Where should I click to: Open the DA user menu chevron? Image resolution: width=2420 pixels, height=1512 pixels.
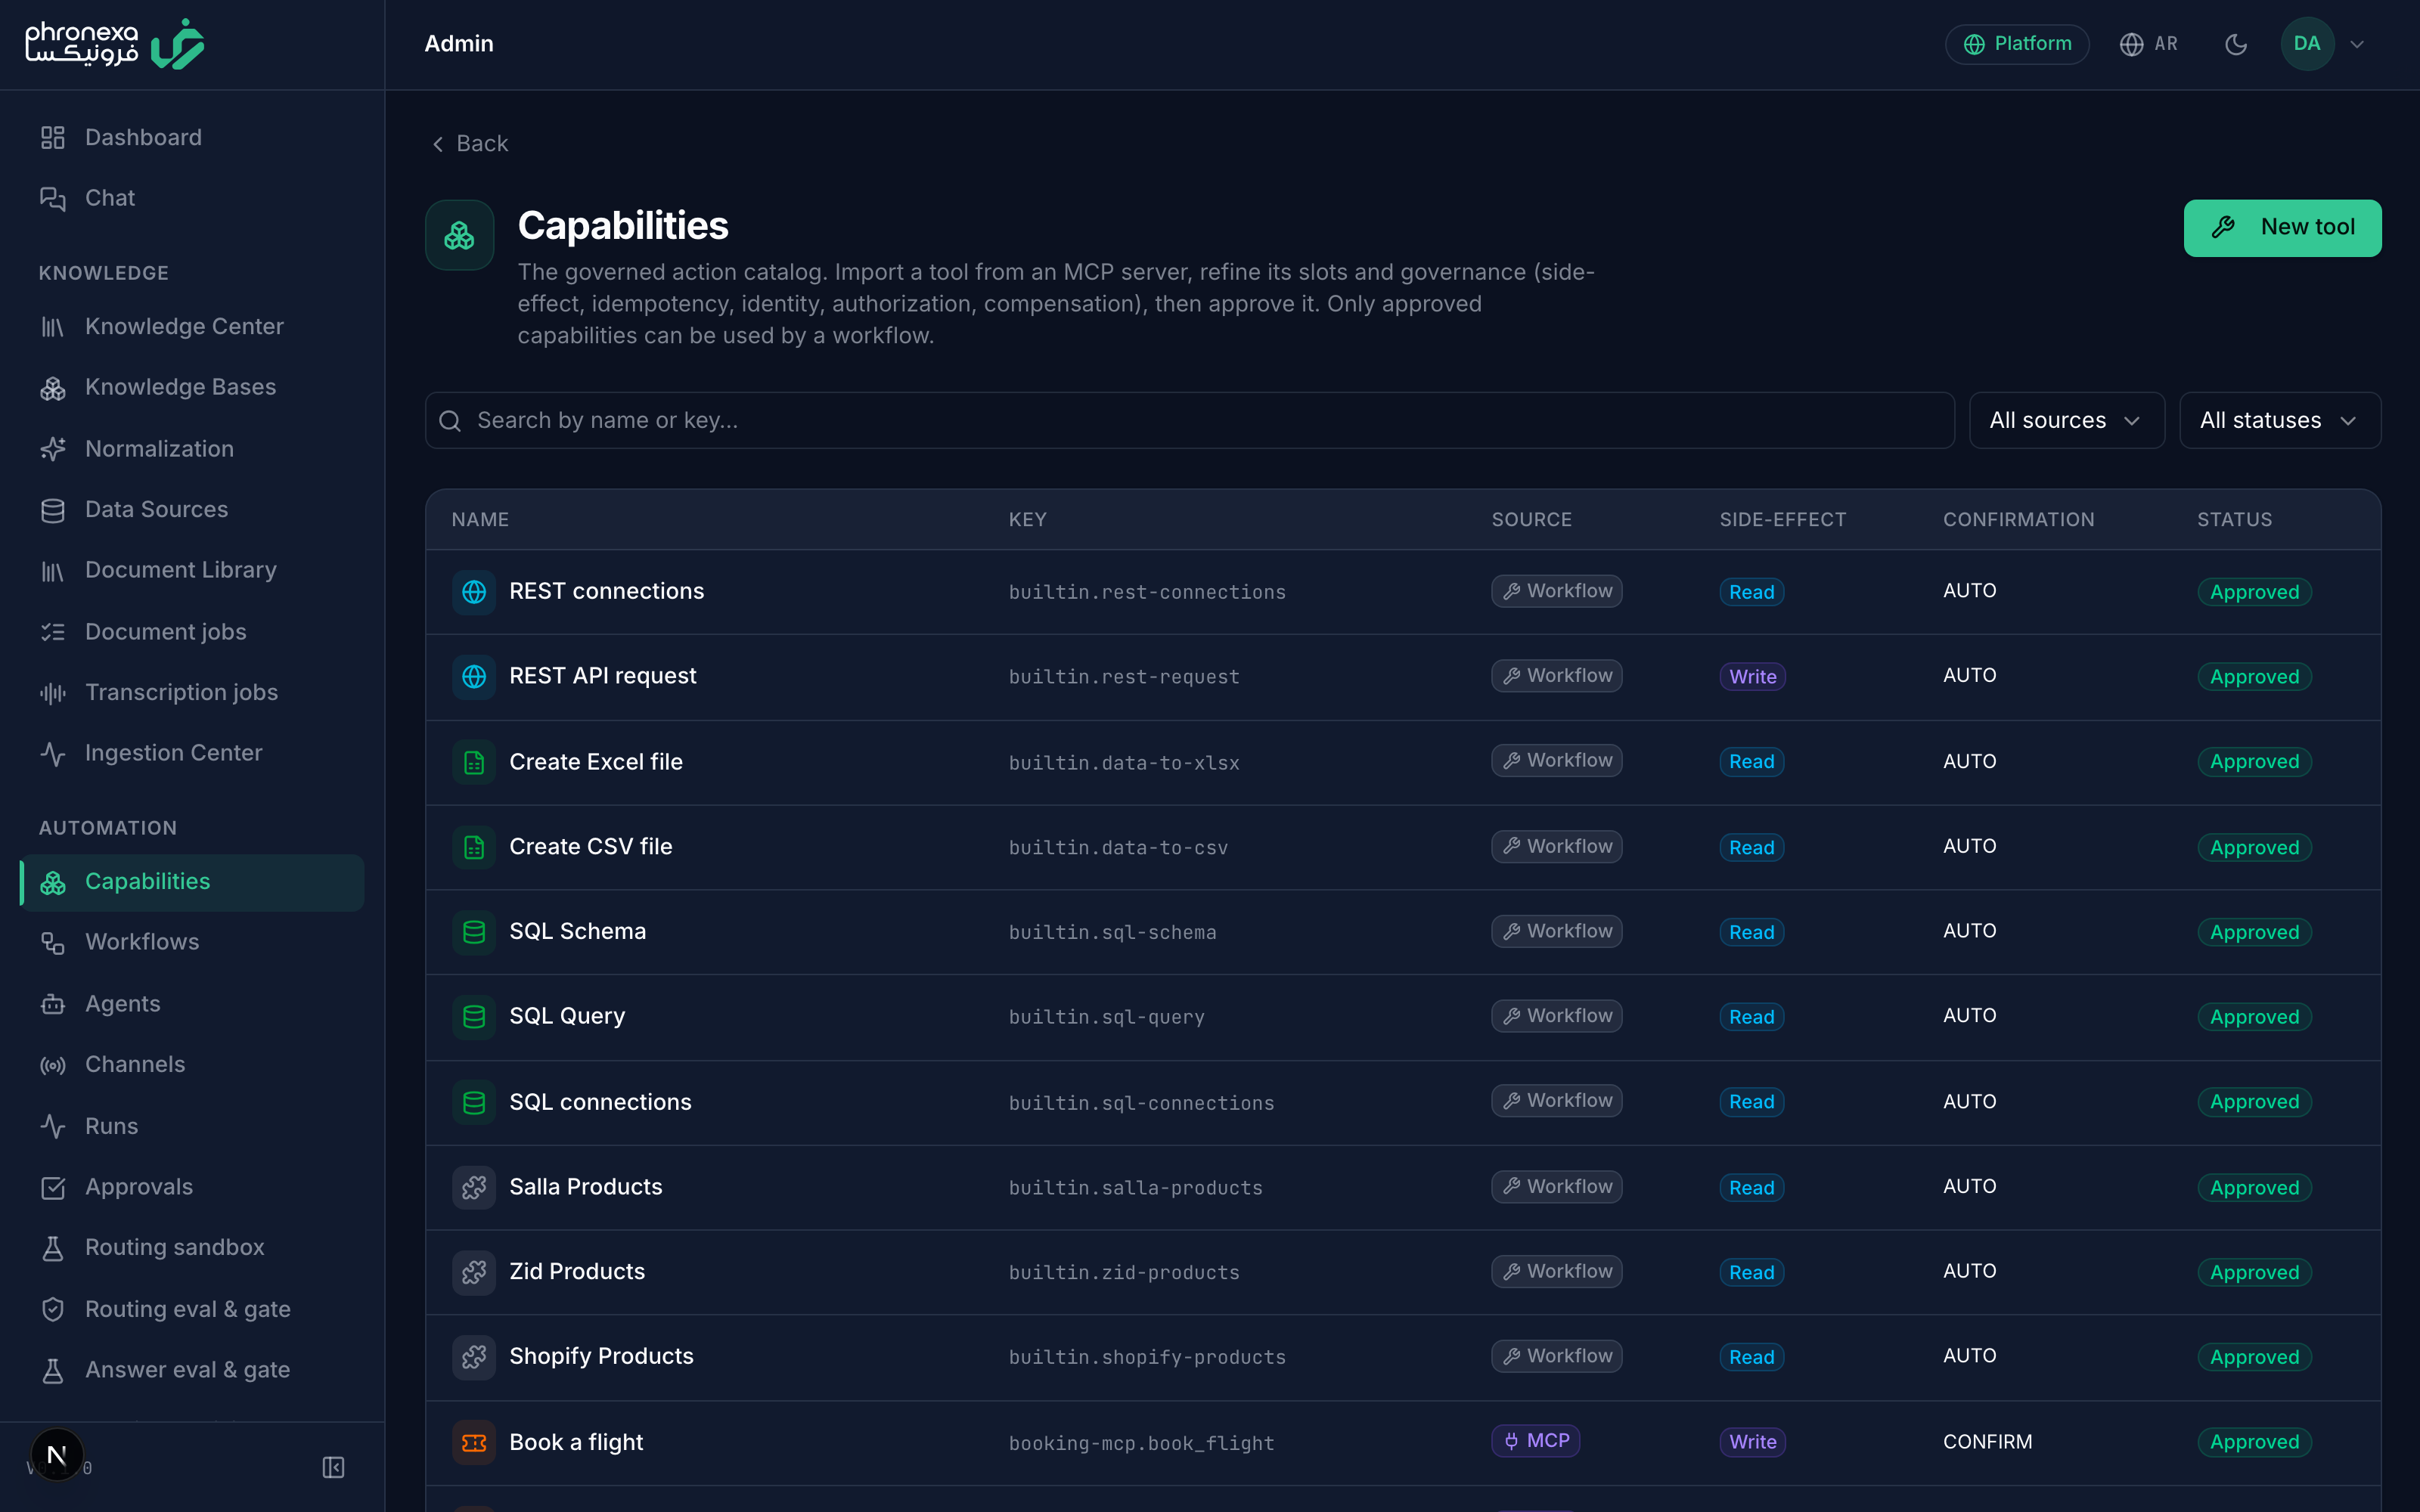pos(2357,44)
